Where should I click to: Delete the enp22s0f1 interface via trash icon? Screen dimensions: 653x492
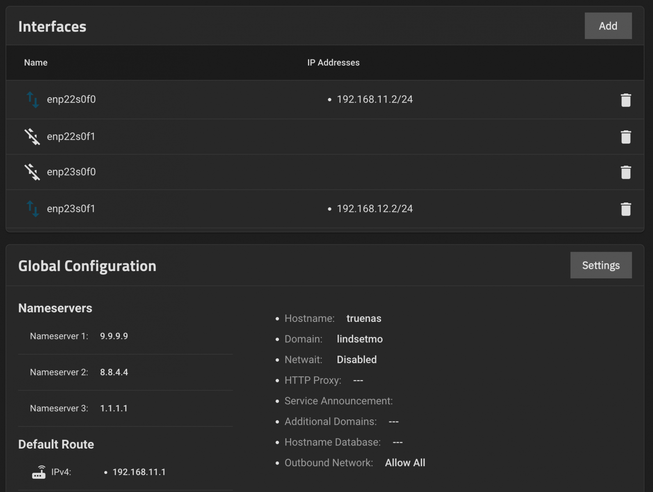click(626, 137)
